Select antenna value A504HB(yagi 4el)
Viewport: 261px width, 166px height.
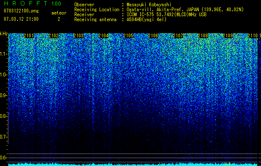(146, 20)
